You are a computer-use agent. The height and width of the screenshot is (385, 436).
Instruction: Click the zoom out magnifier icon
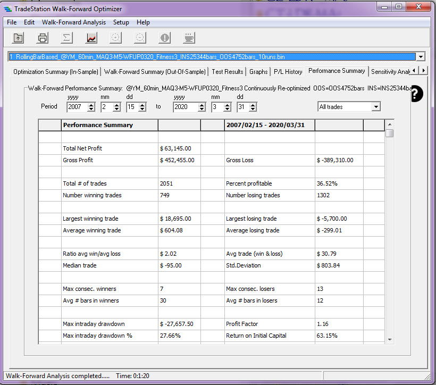(x=140, y=38)
